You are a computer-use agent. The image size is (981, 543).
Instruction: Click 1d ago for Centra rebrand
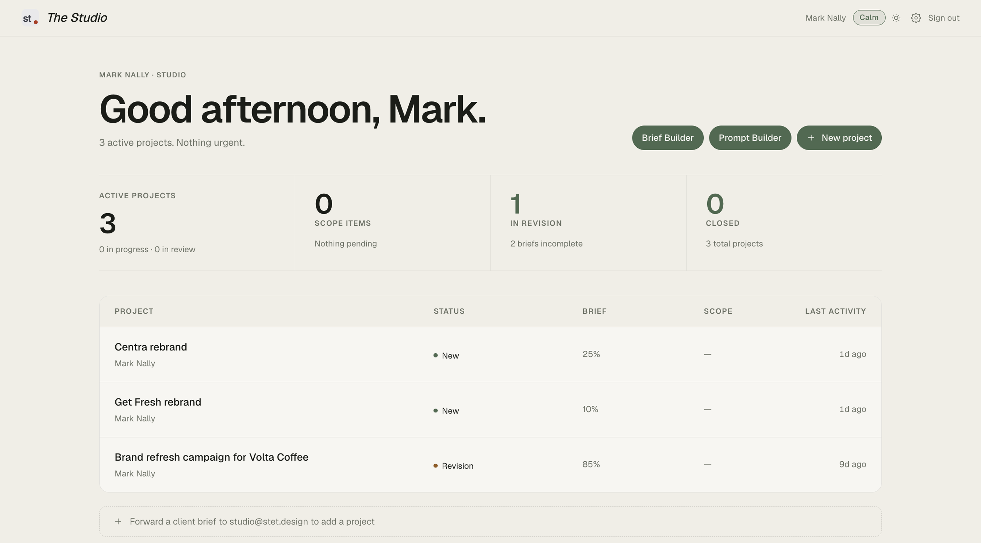[x=853, y=354]
